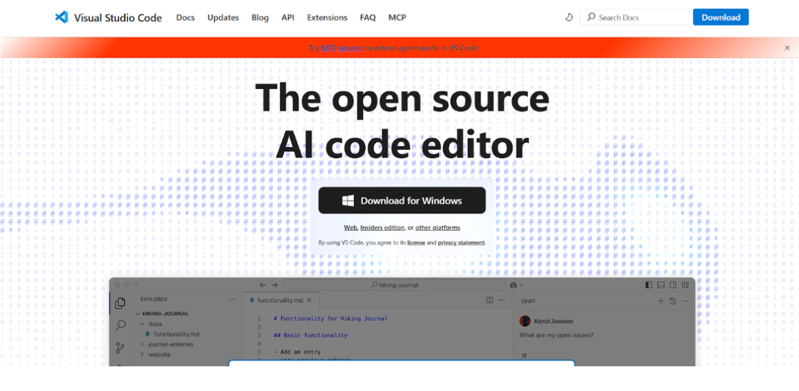Open the API navigation item

coord(288,17)
